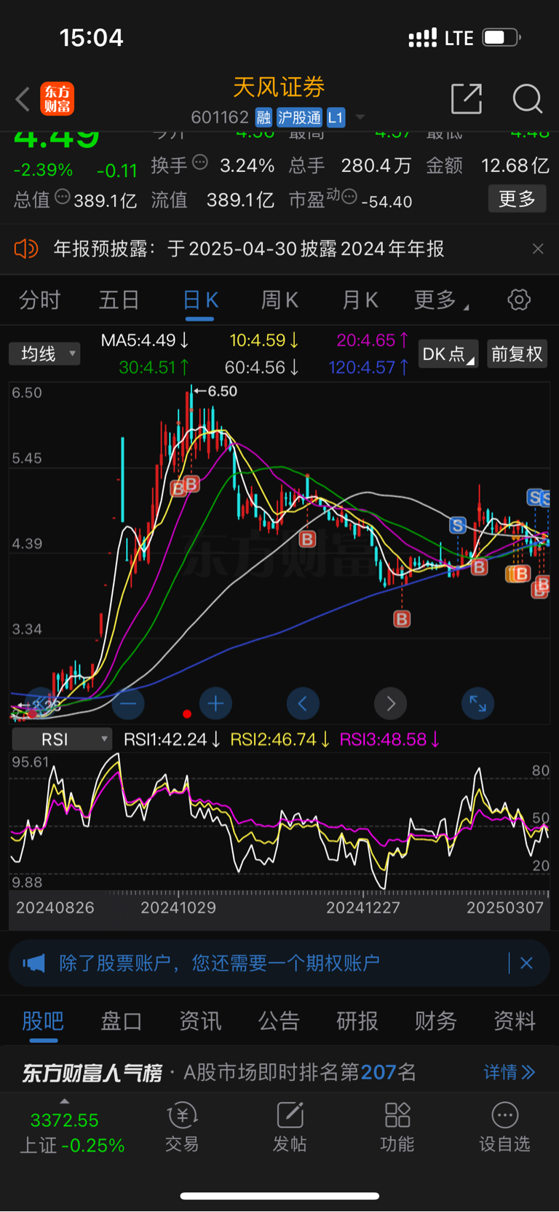
Task: Expand the 上证 index bar arrow
Action: tap(64, 1101)
